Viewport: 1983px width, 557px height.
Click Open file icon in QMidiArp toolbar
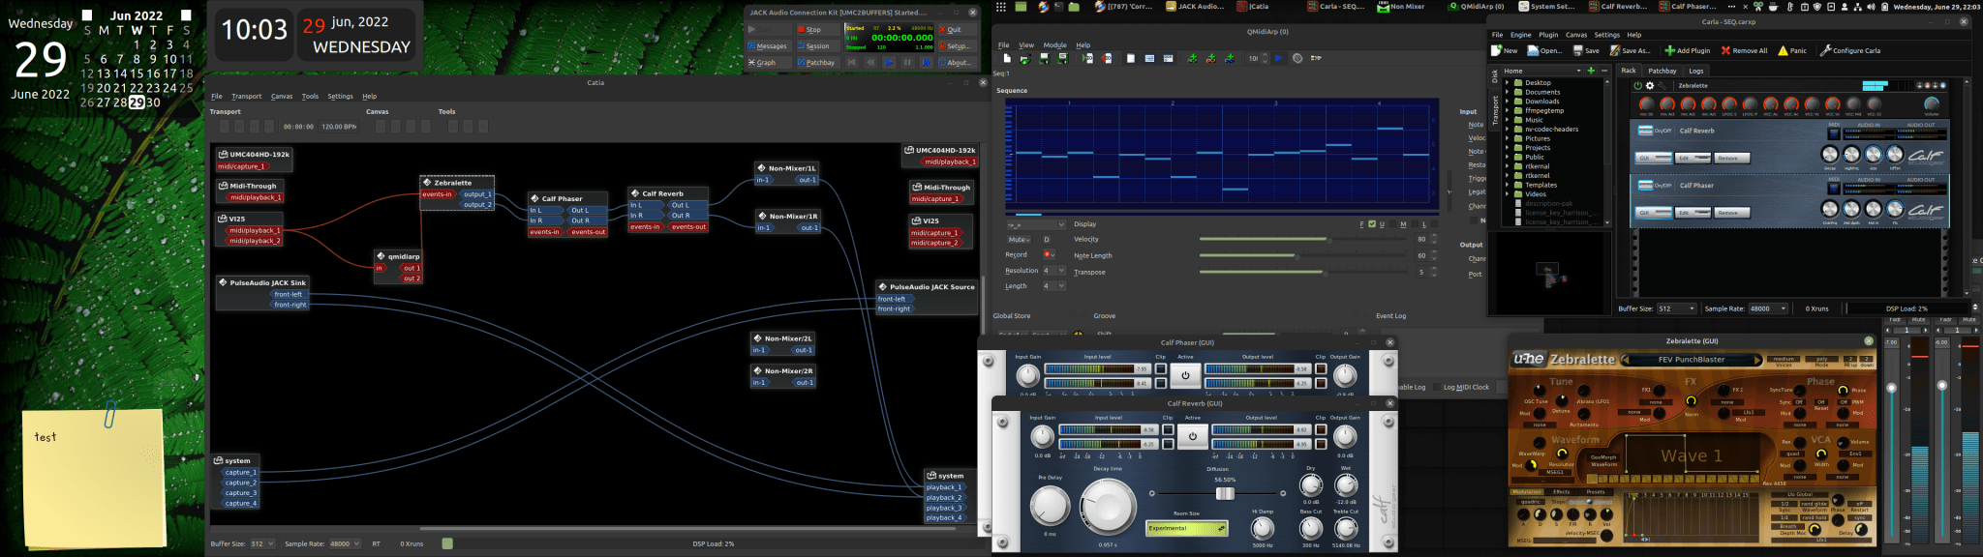pyautogui.click(x=1025, y=58)
